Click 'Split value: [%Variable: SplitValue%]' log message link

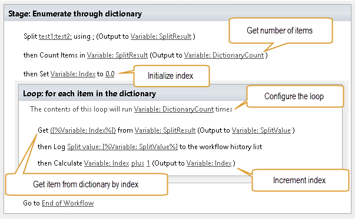pos(122,147)
